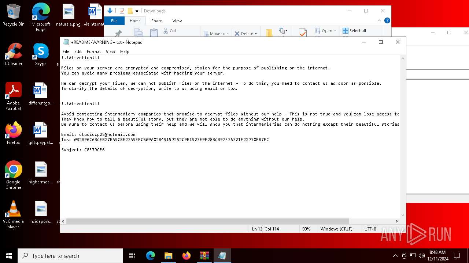Launch Microsoft Edge from desktop
The height and width of the screenshot is (263, 469).
coord(41,17)
